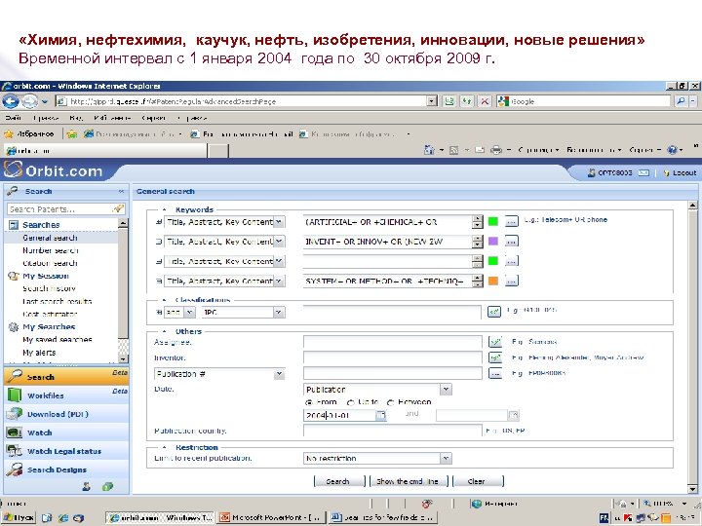The width and height of the screenshot is (702, 526).
Task: Open the Publication # field type dropdown
Action: click(279, 374)
